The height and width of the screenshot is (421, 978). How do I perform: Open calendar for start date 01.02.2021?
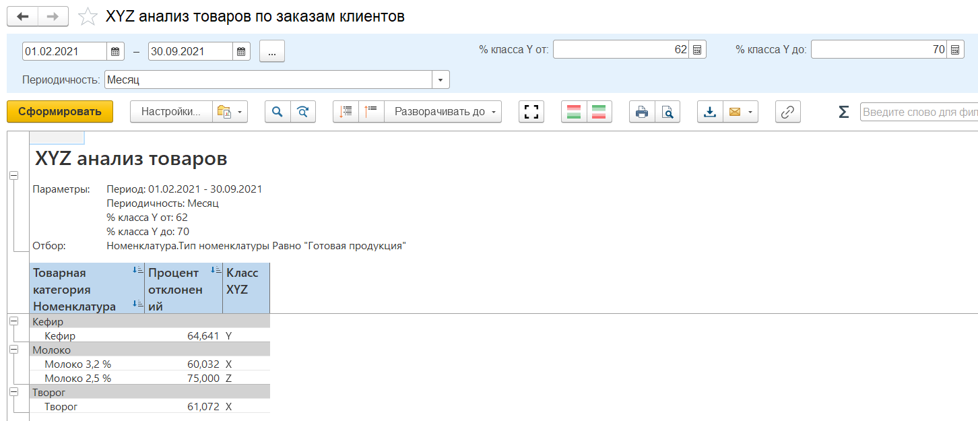click(x=115, y=51)
